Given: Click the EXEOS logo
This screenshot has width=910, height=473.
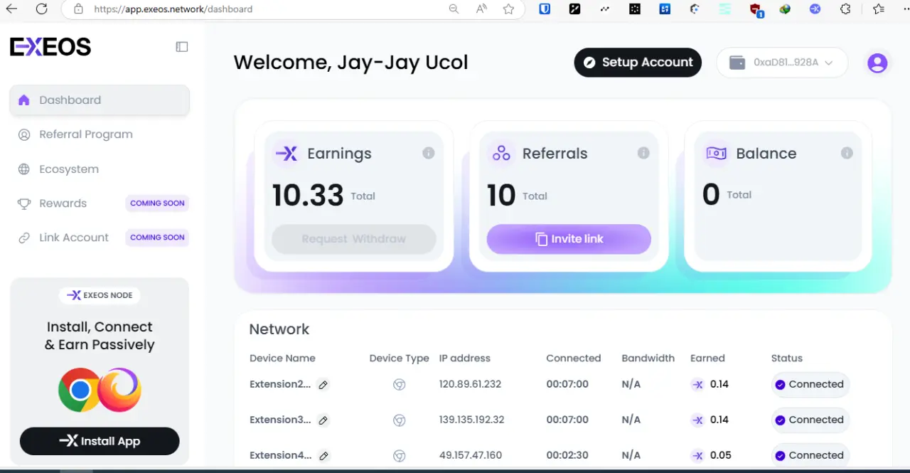Looking at the screenshot, I should pos(50,47).
